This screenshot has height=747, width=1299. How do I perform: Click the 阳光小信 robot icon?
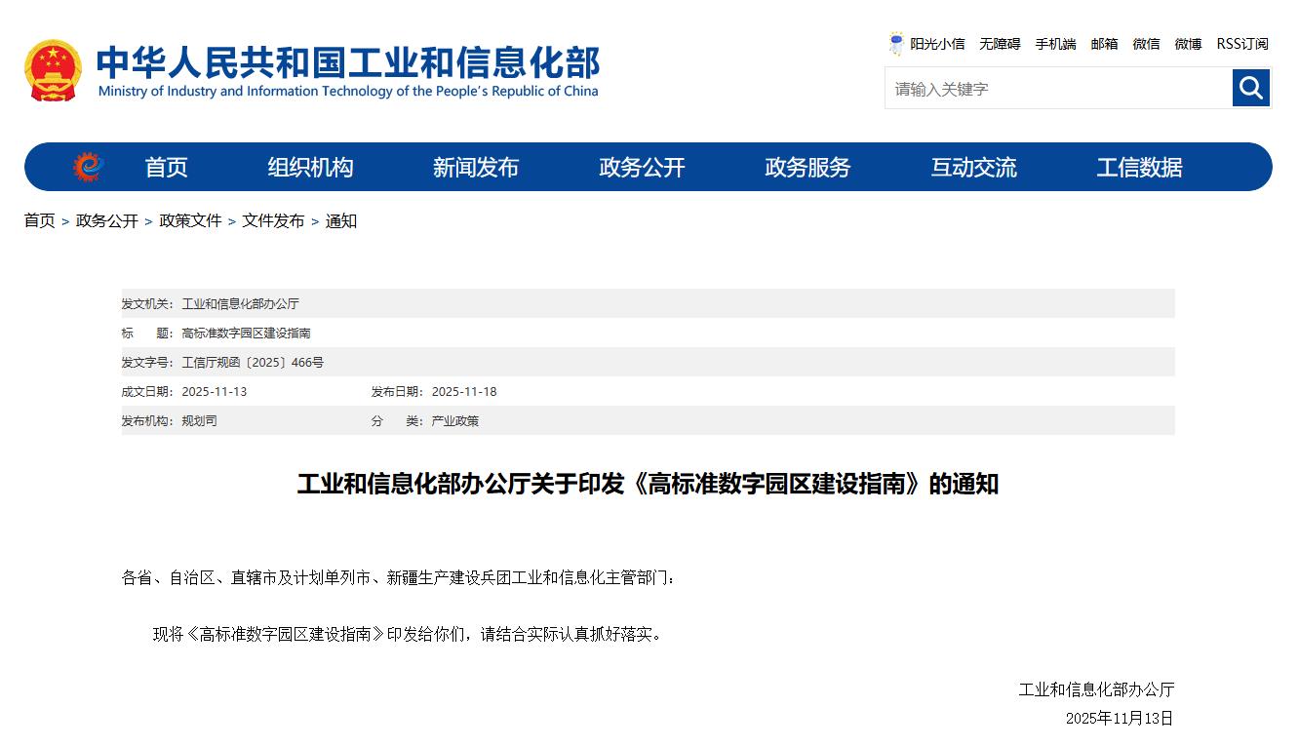coord(896,44)
